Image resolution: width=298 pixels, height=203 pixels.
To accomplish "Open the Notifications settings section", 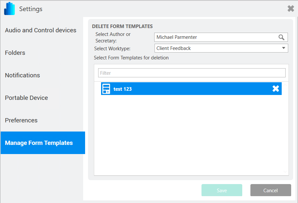I will pos(22,75).
